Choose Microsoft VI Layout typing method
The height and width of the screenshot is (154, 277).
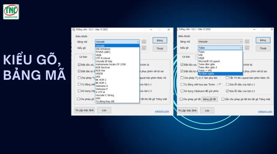click(x=220, y=61)
